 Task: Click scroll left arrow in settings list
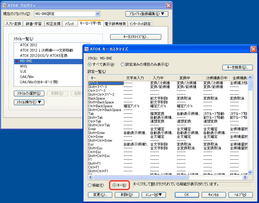tap(91, 177)
